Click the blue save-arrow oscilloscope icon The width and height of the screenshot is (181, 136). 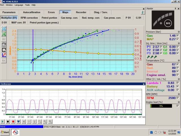pos(18,121)
